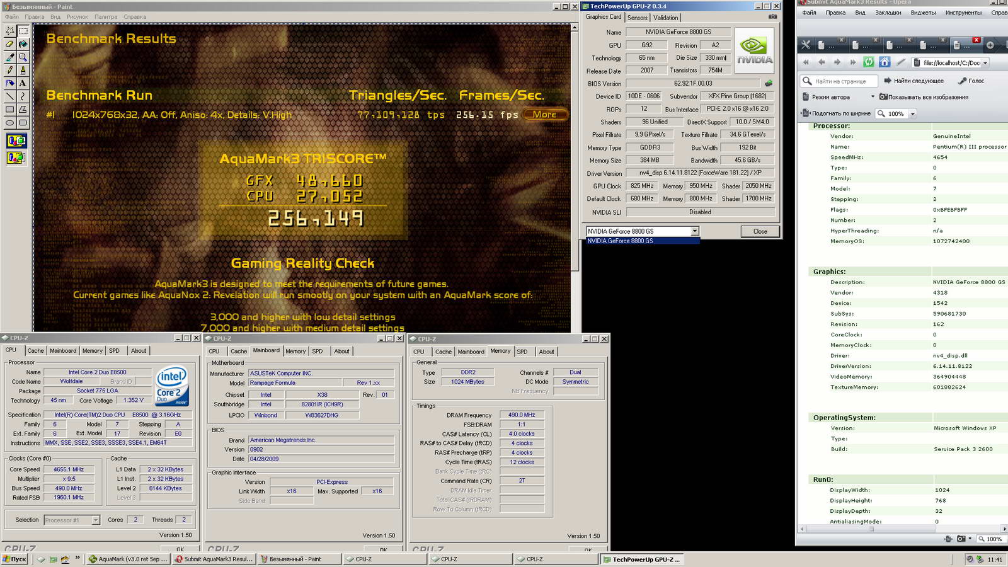
Task: Click the BIOS save chip icon in GPU-Z
Action: pyautogui.click(x=769, y=83)
